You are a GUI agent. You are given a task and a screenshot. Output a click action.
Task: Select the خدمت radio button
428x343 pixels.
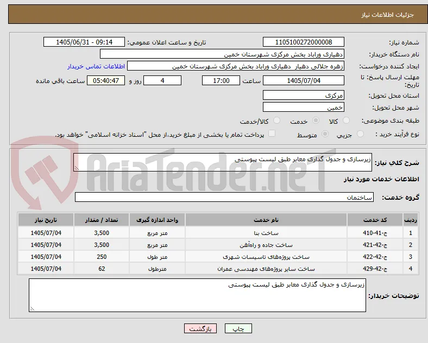[x=316, y=120]
